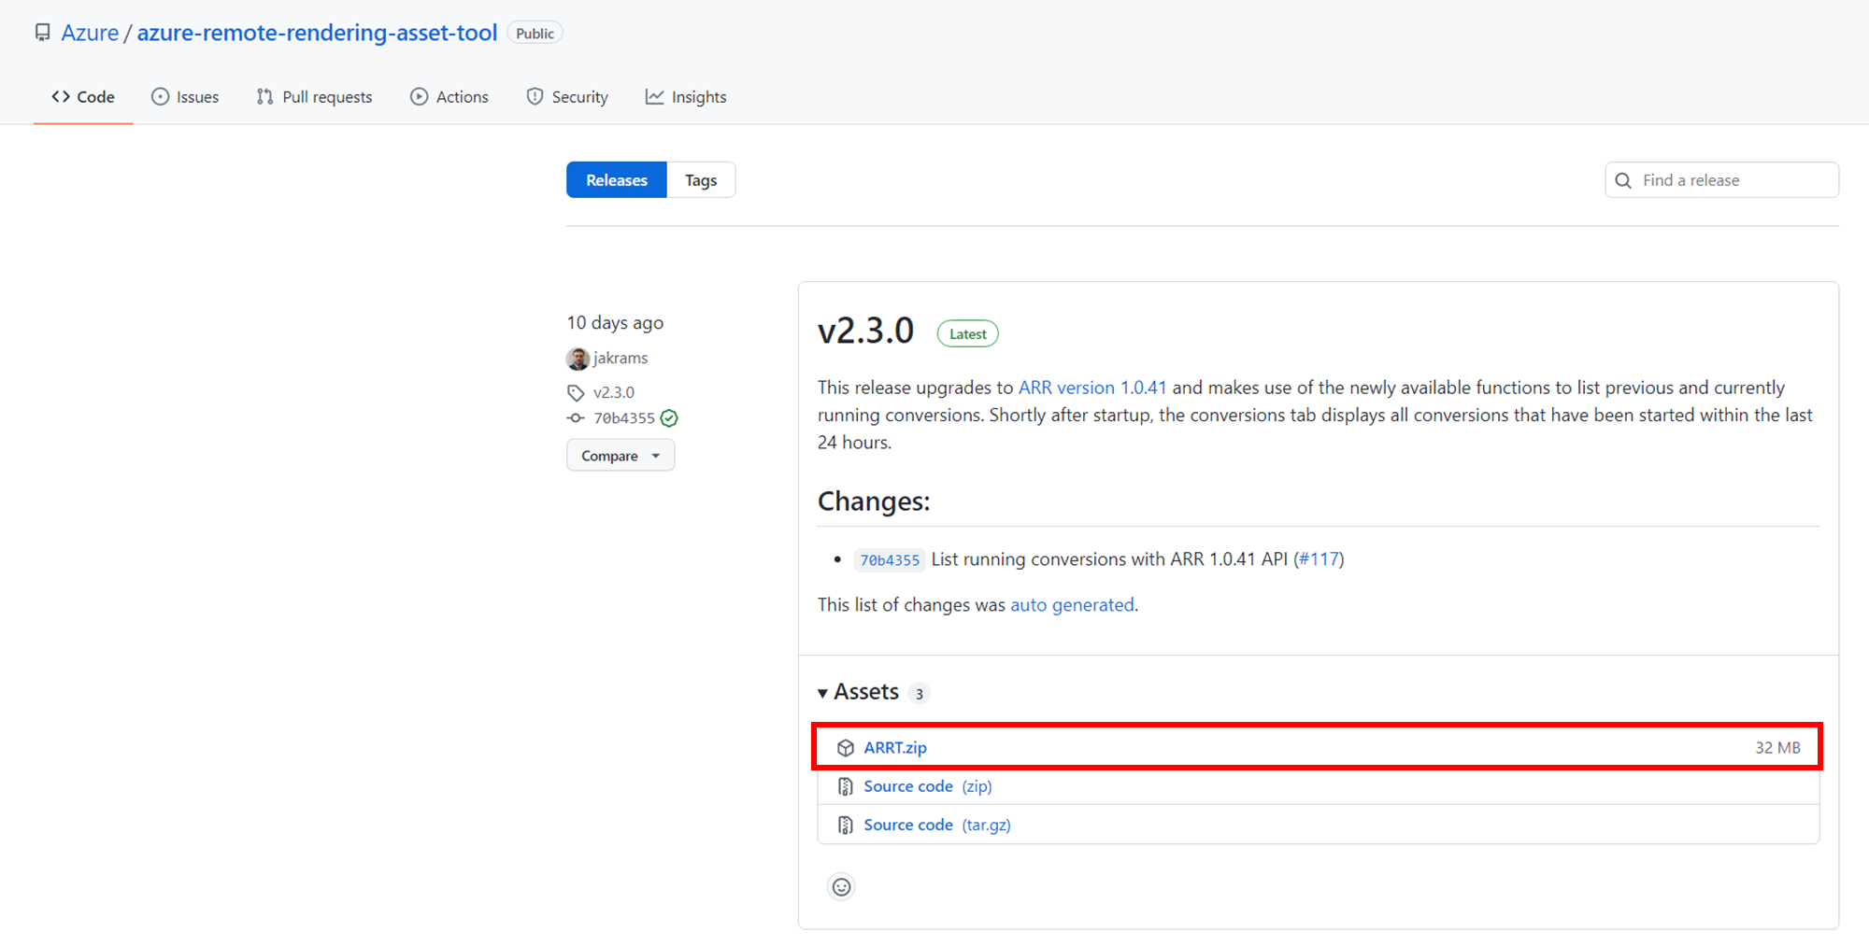Open pull request #117 link
The width and height of the screenshot is (1869, 946).
pos(1318,559)
